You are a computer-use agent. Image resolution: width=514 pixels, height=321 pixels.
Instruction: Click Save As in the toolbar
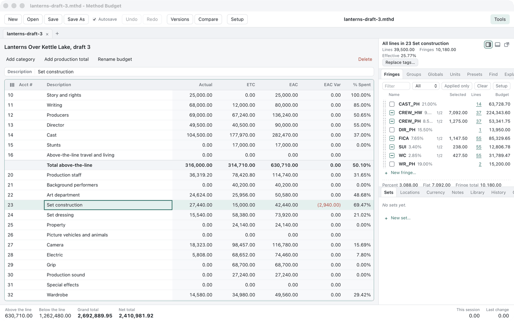(x=76, y=19)
